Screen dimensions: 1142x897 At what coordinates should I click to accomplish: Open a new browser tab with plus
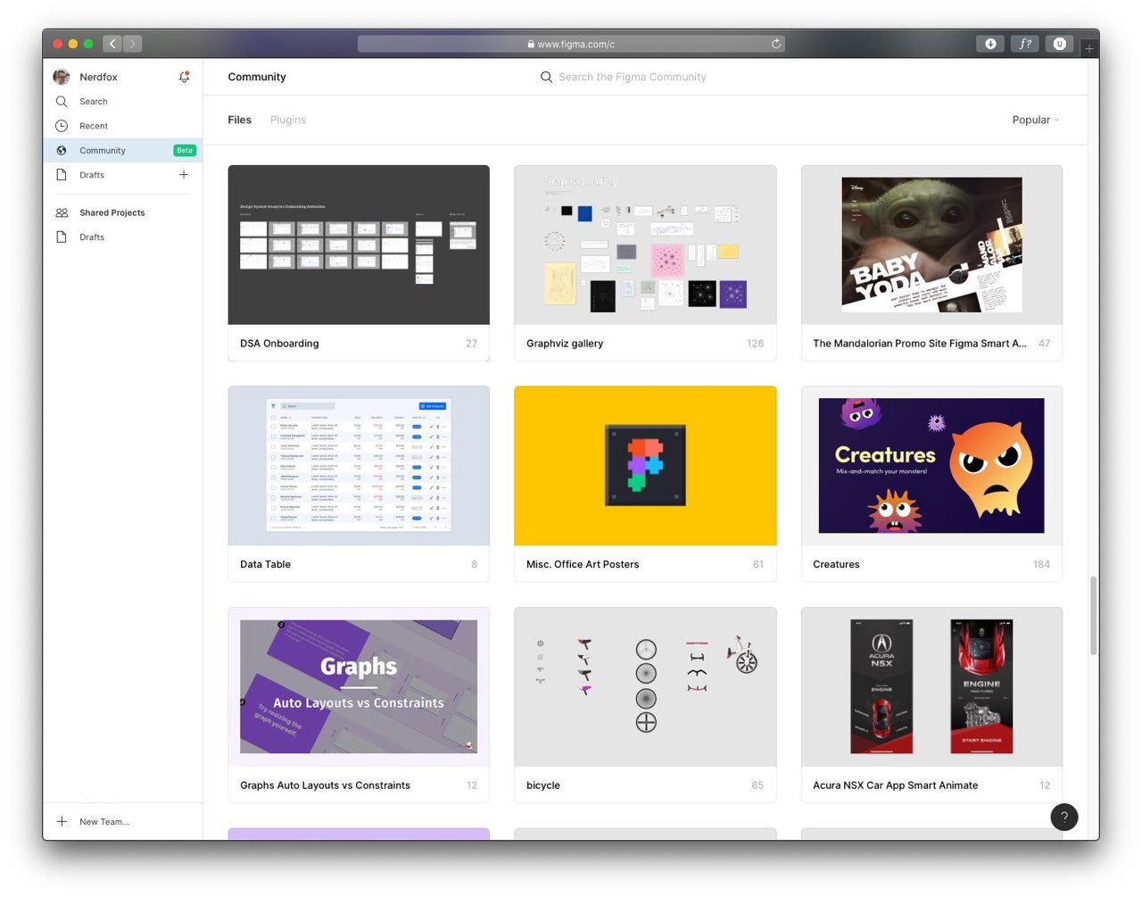click(1089, 48)
